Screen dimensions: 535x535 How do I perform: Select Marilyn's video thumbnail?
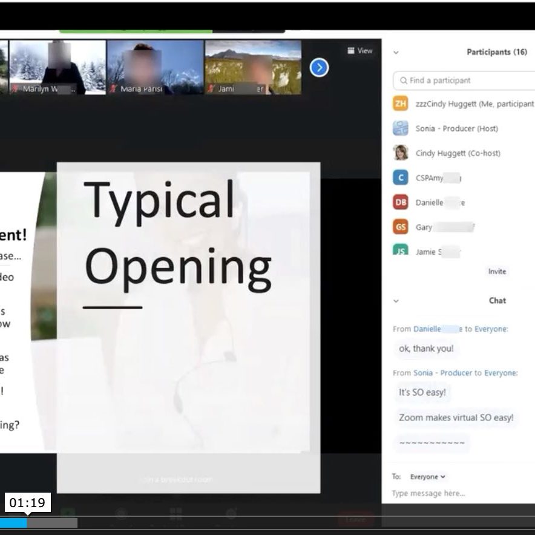57,67
